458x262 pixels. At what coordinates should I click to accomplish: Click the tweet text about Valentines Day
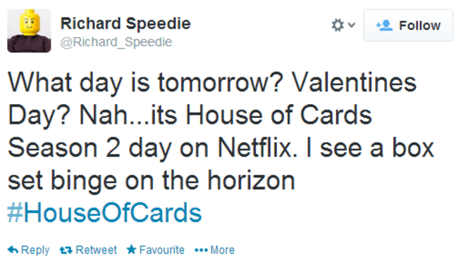pyautogui.click(x=221, y=131)
